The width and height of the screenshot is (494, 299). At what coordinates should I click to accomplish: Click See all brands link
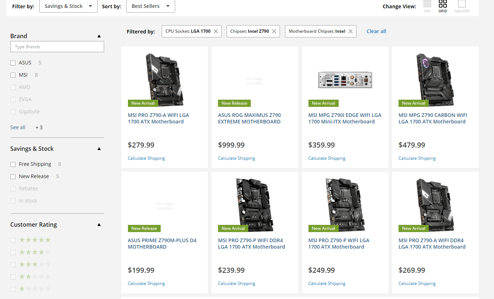[18, 127]
